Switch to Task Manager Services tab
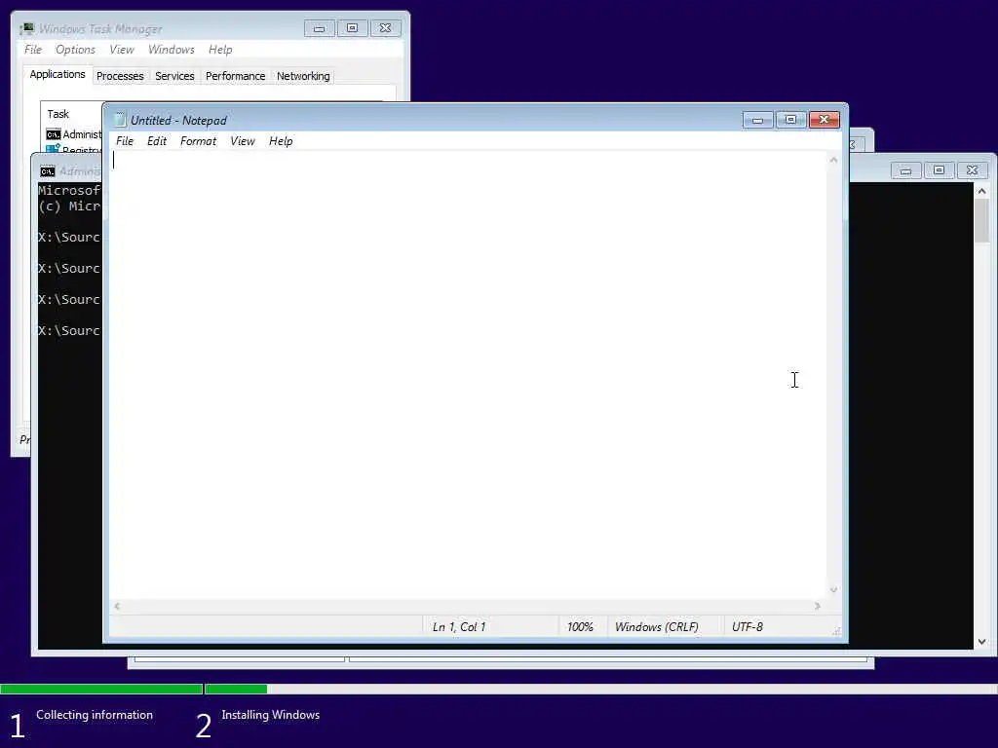 (x=174, y=76)
